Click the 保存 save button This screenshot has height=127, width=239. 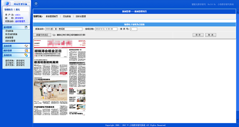point(198,35)
